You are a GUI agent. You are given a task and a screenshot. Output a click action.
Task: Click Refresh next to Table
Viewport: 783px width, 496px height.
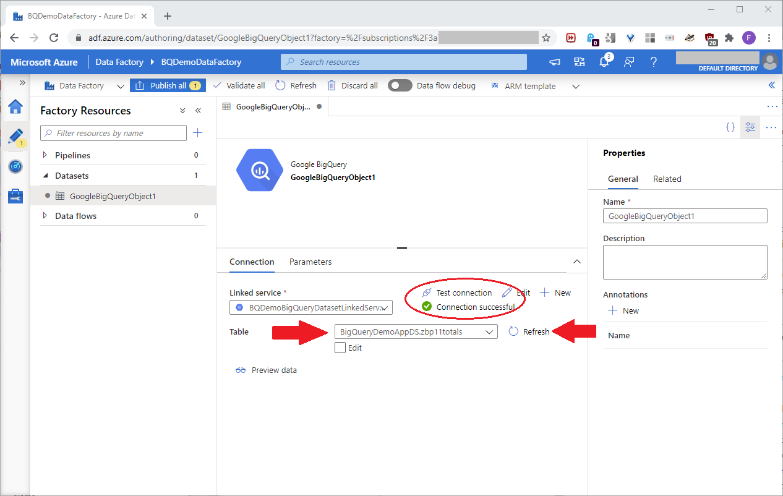(x=529, y=331)
